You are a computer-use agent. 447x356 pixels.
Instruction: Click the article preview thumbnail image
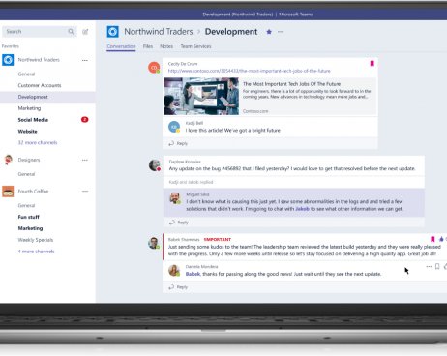201,96
